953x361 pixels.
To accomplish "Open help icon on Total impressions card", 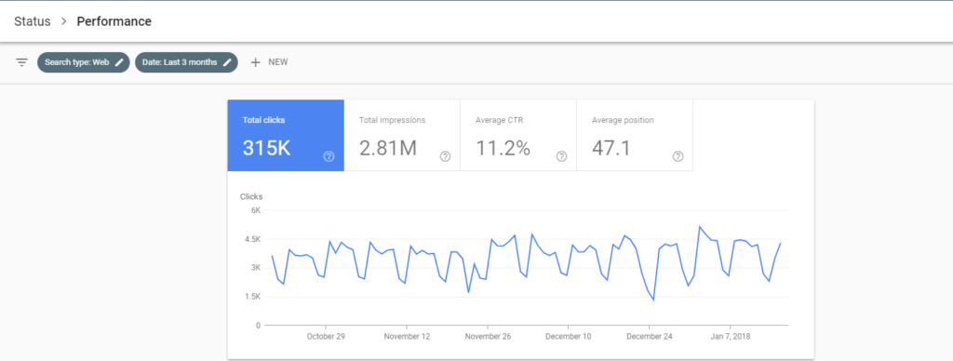I will pos(446,157).
